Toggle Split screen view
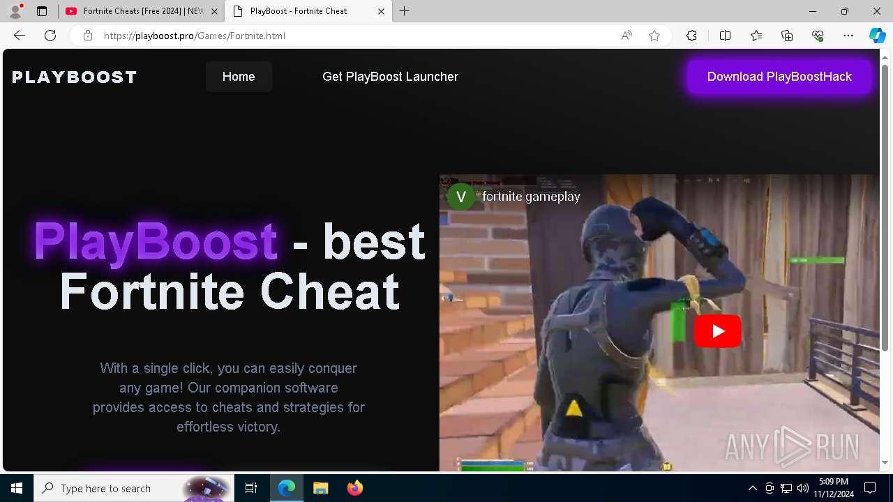 pos(725,36)
